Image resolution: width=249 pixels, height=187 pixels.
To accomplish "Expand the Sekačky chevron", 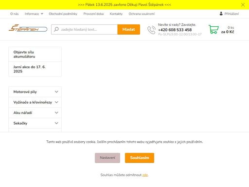I will click(x=56, y=123).
